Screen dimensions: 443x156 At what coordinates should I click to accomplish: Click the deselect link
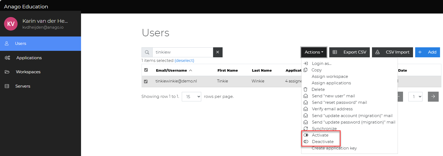[184, 61]
